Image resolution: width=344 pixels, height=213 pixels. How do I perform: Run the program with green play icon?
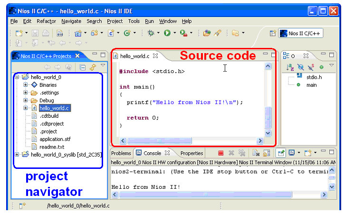pos(167,33)
